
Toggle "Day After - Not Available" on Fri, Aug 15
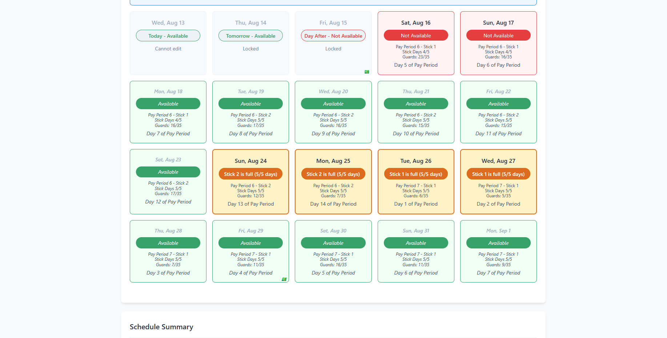tap(333, 36)
